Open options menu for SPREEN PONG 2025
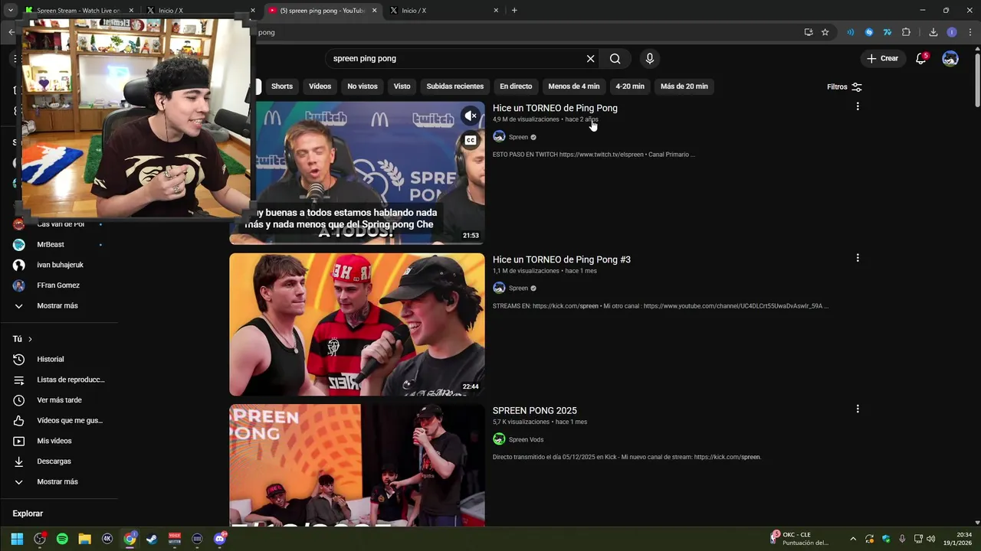The width and height of the screenshot is (981, 551). (x=858, y=409)
